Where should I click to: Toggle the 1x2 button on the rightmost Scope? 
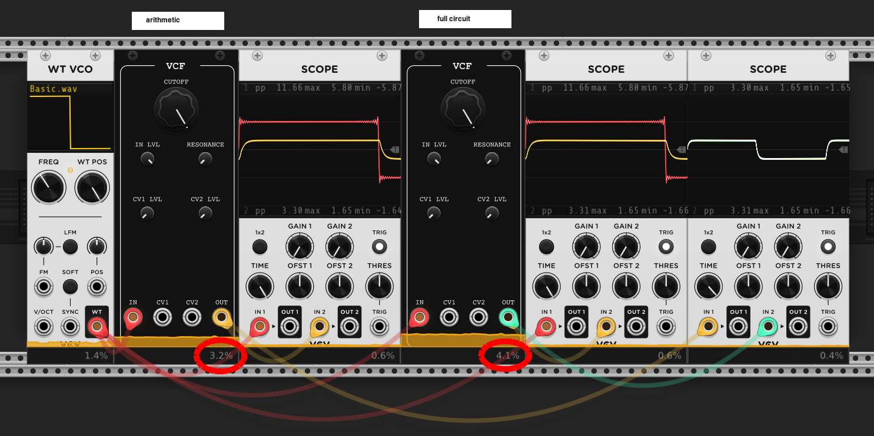pos(708,247)
